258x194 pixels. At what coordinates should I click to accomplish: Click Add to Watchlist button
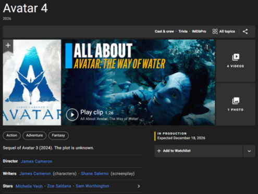pyautogui.click(x=199, y=151)
